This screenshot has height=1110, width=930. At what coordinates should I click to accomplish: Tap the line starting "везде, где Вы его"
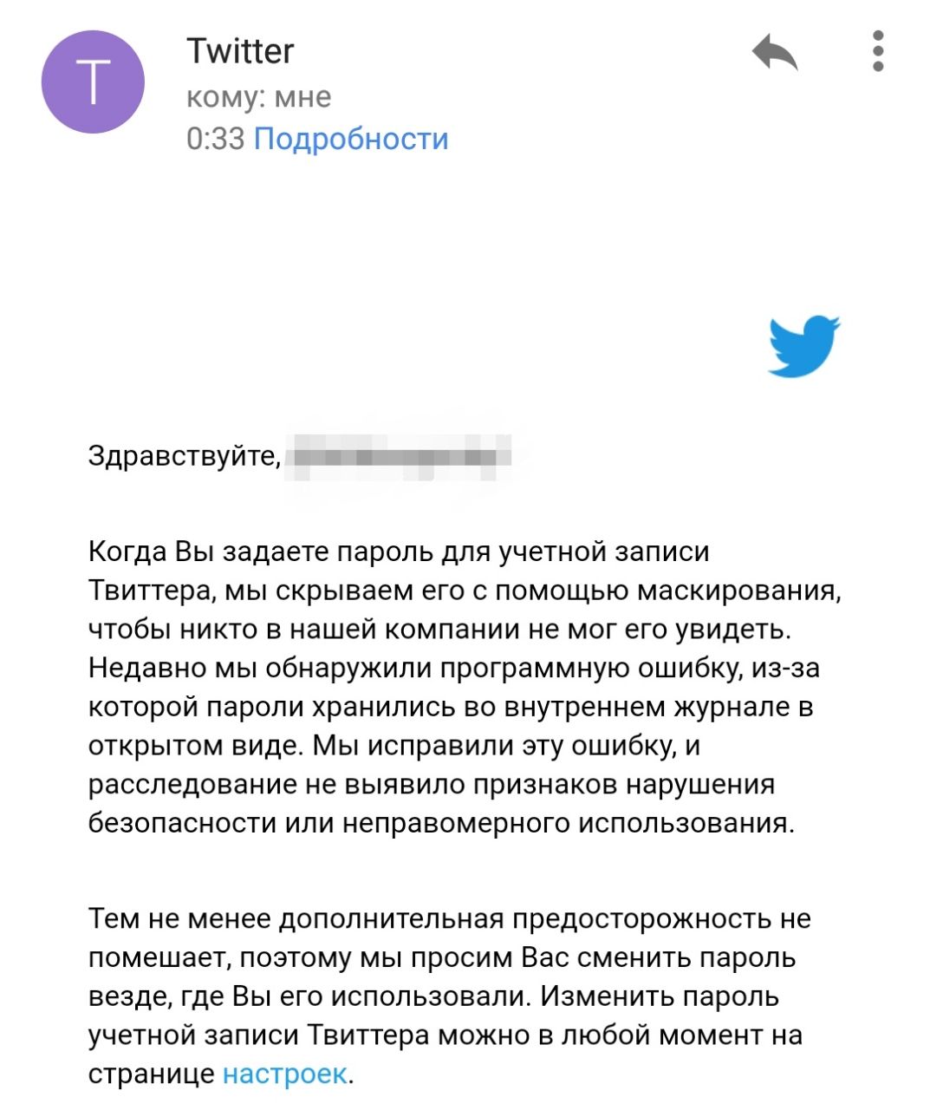(433, 996)
